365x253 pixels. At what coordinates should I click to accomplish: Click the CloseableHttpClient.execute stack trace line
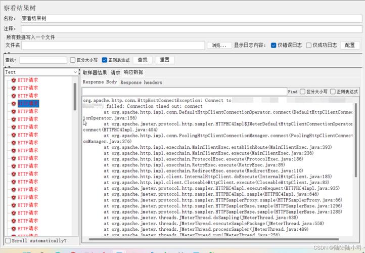click(x=216, y=182)
